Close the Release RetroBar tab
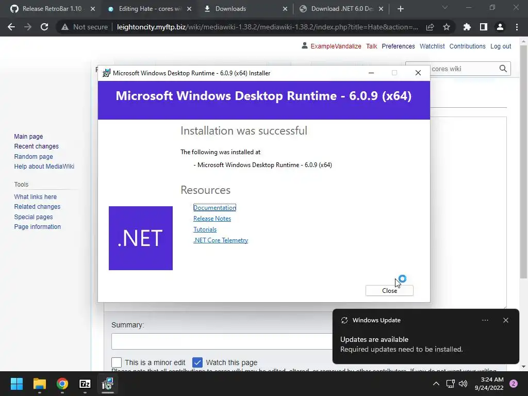 pyautogui.click(x=93, y=9)
